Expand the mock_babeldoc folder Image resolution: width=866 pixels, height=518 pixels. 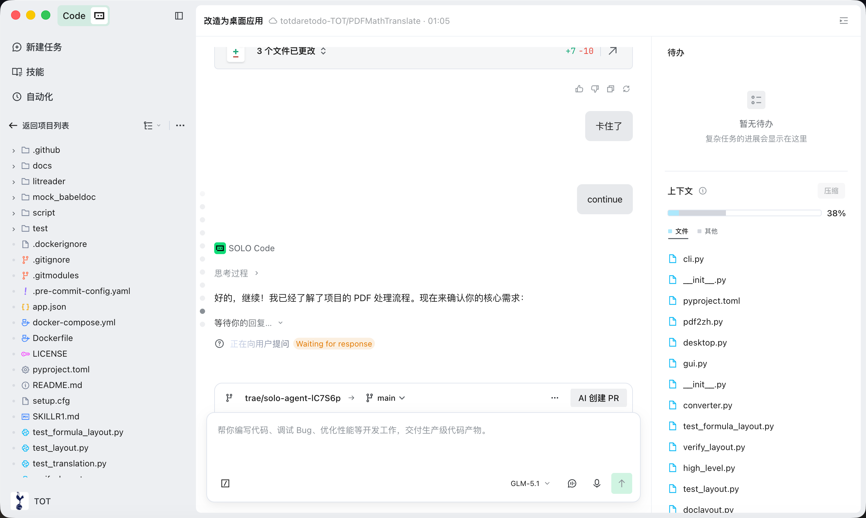pyautogui.click(x=14, y=198)
